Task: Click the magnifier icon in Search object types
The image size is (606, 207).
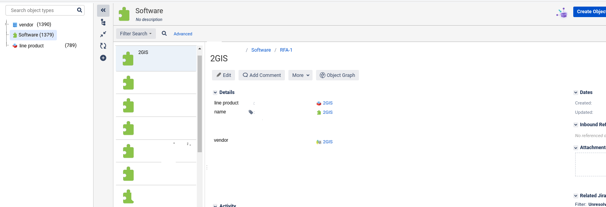Action: (80, 10)
